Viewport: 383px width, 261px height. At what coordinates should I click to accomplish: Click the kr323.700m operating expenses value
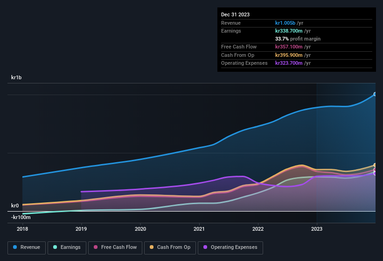coord(289,63)
